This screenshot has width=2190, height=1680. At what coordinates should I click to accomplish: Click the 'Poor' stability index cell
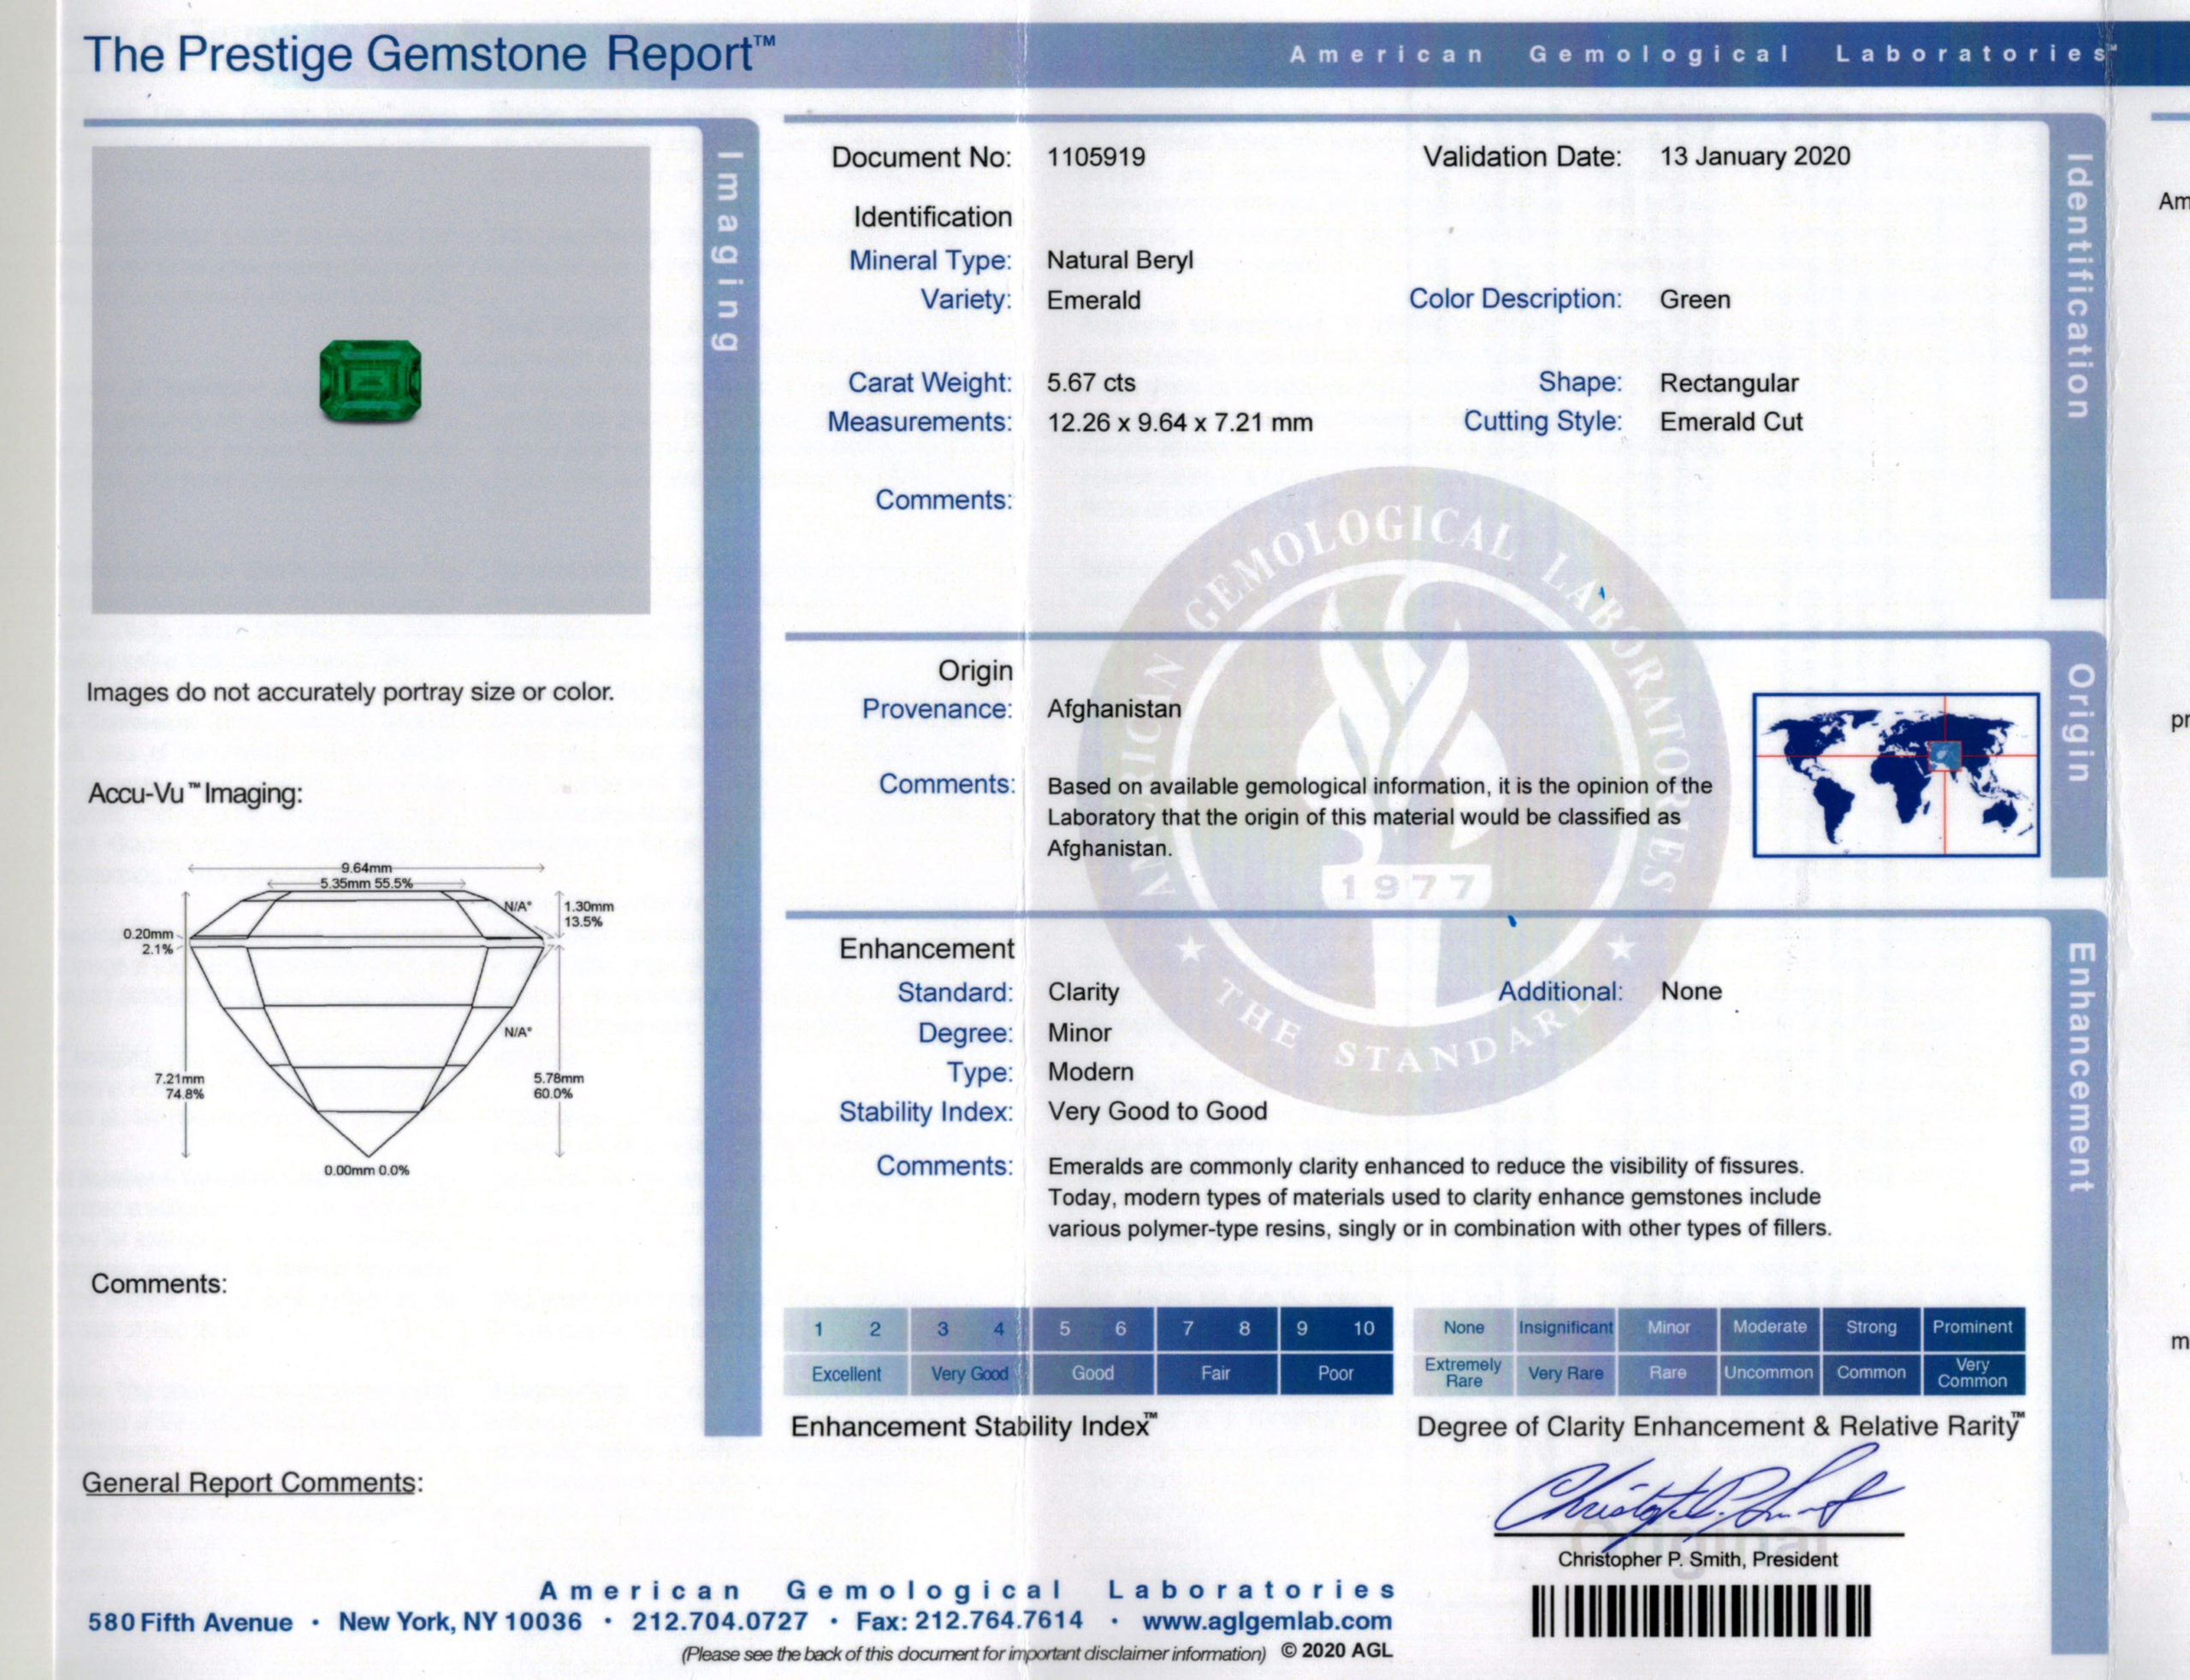1335,1374
